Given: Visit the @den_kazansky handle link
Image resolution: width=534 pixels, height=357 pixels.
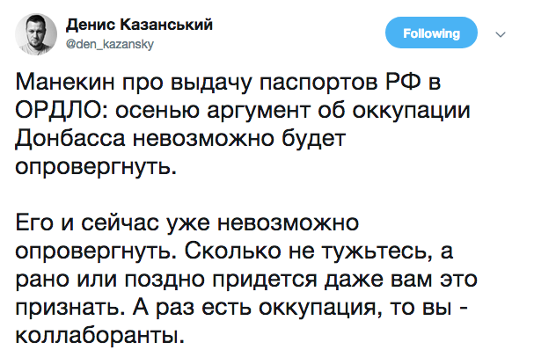Looking at the screenshot, I should [110, 44].
